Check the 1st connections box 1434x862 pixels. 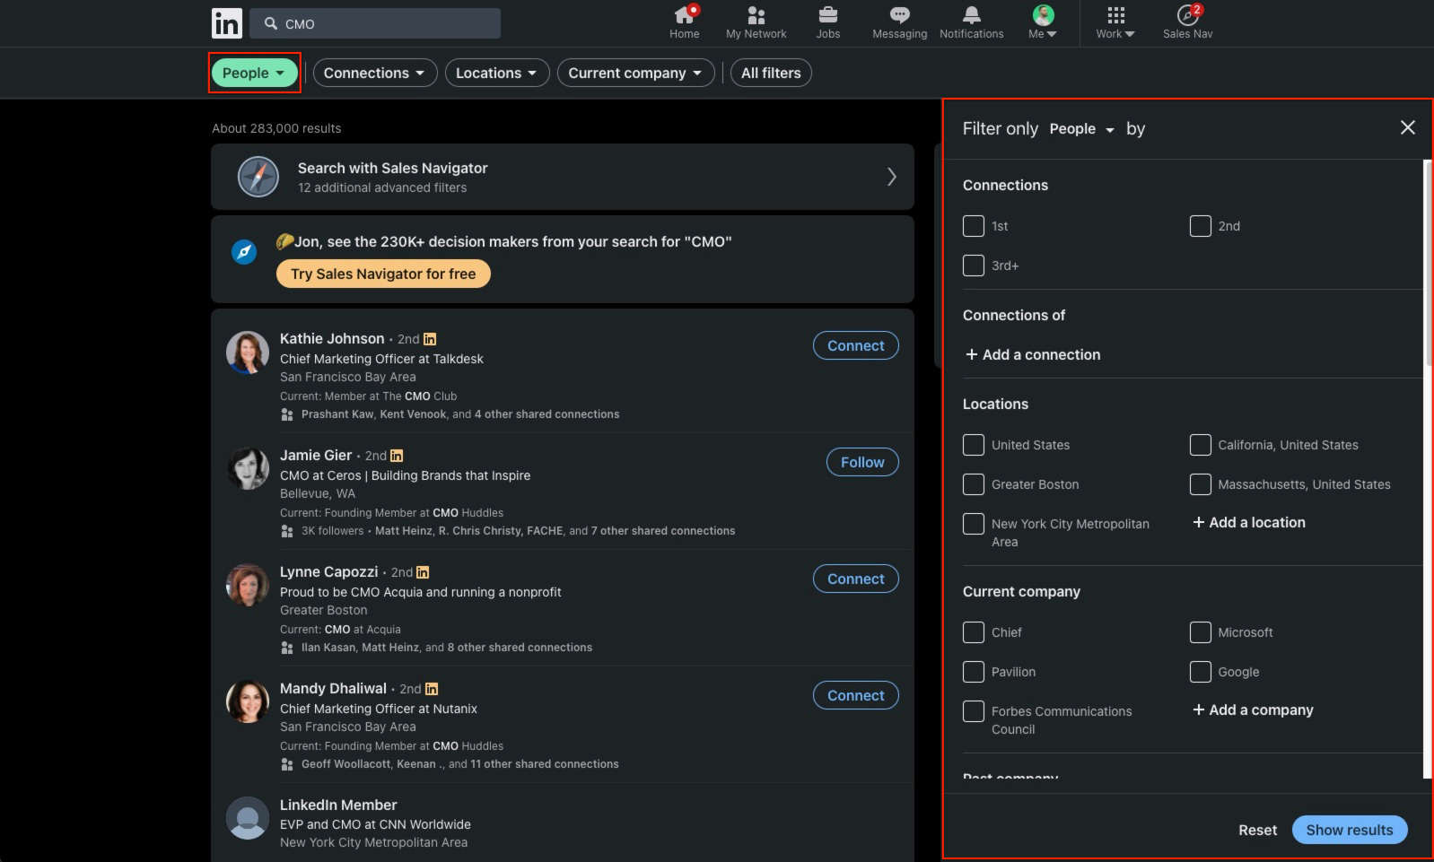974,226
